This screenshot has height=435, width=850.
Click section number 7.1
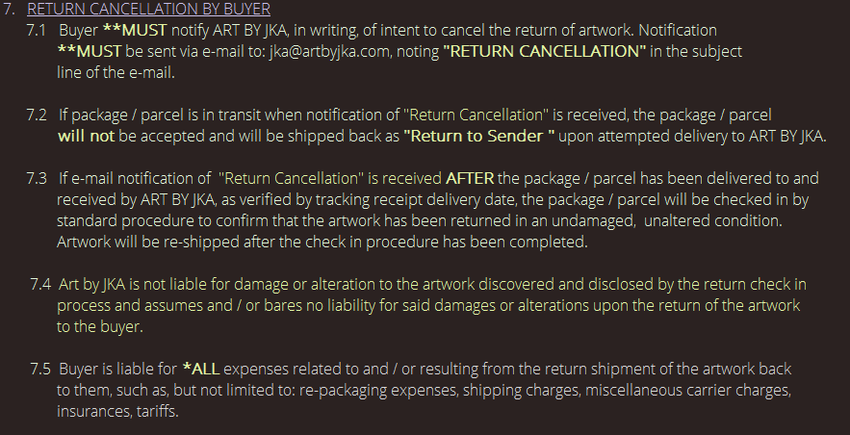point(38,31)
